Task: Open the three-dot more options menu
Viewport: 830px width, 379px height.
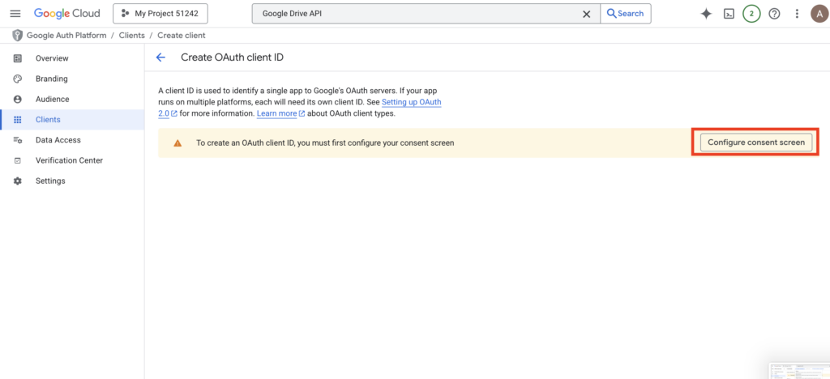Action: pos(797,14)
